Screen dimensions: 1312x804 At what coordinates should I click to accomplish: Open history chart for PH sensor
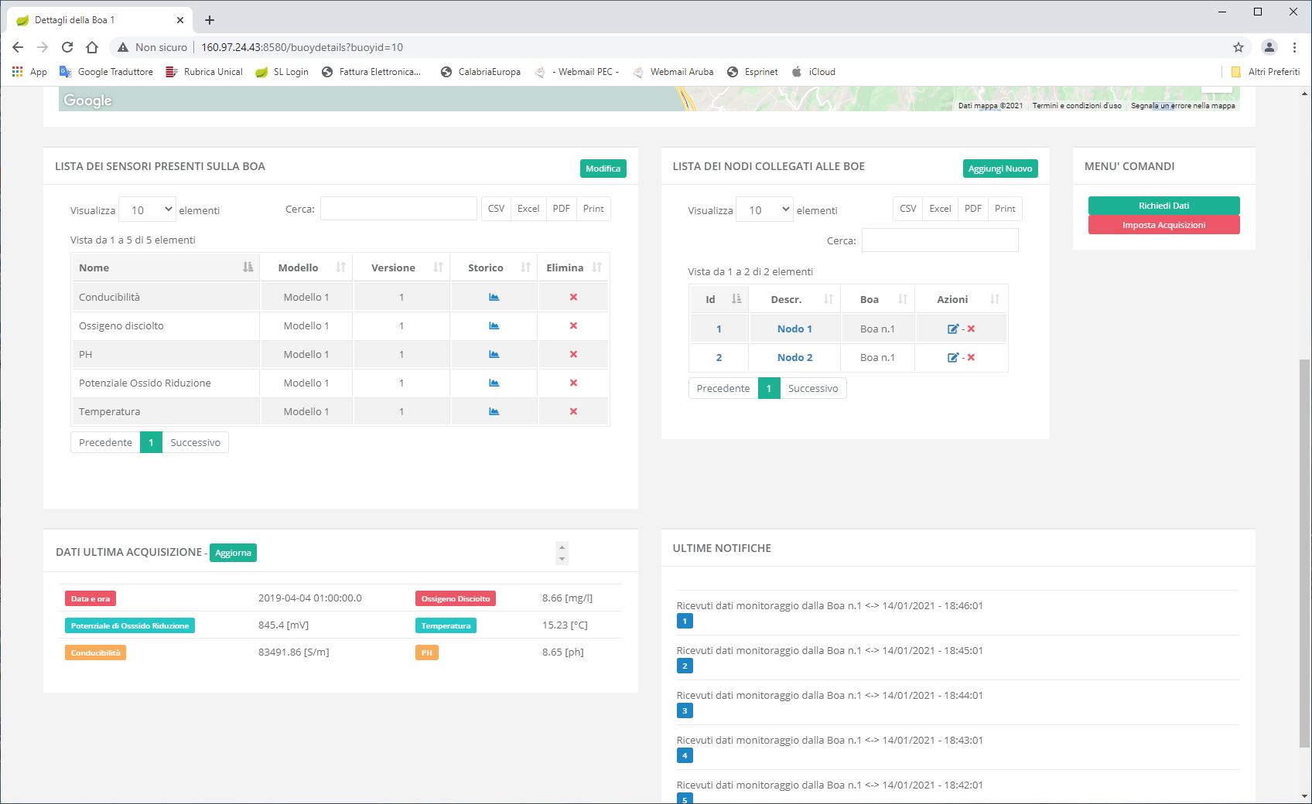tap(494, 354)
